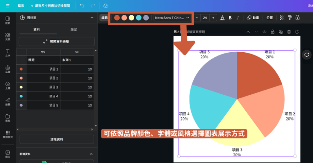Select the cyan color swatch in toolbar
313x163 pixels.
139,18
